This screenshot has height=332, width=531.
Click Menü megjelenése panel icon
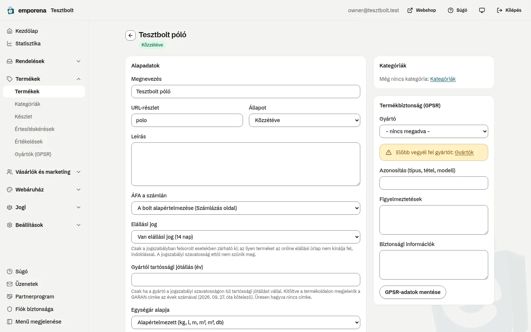point(10,322)
